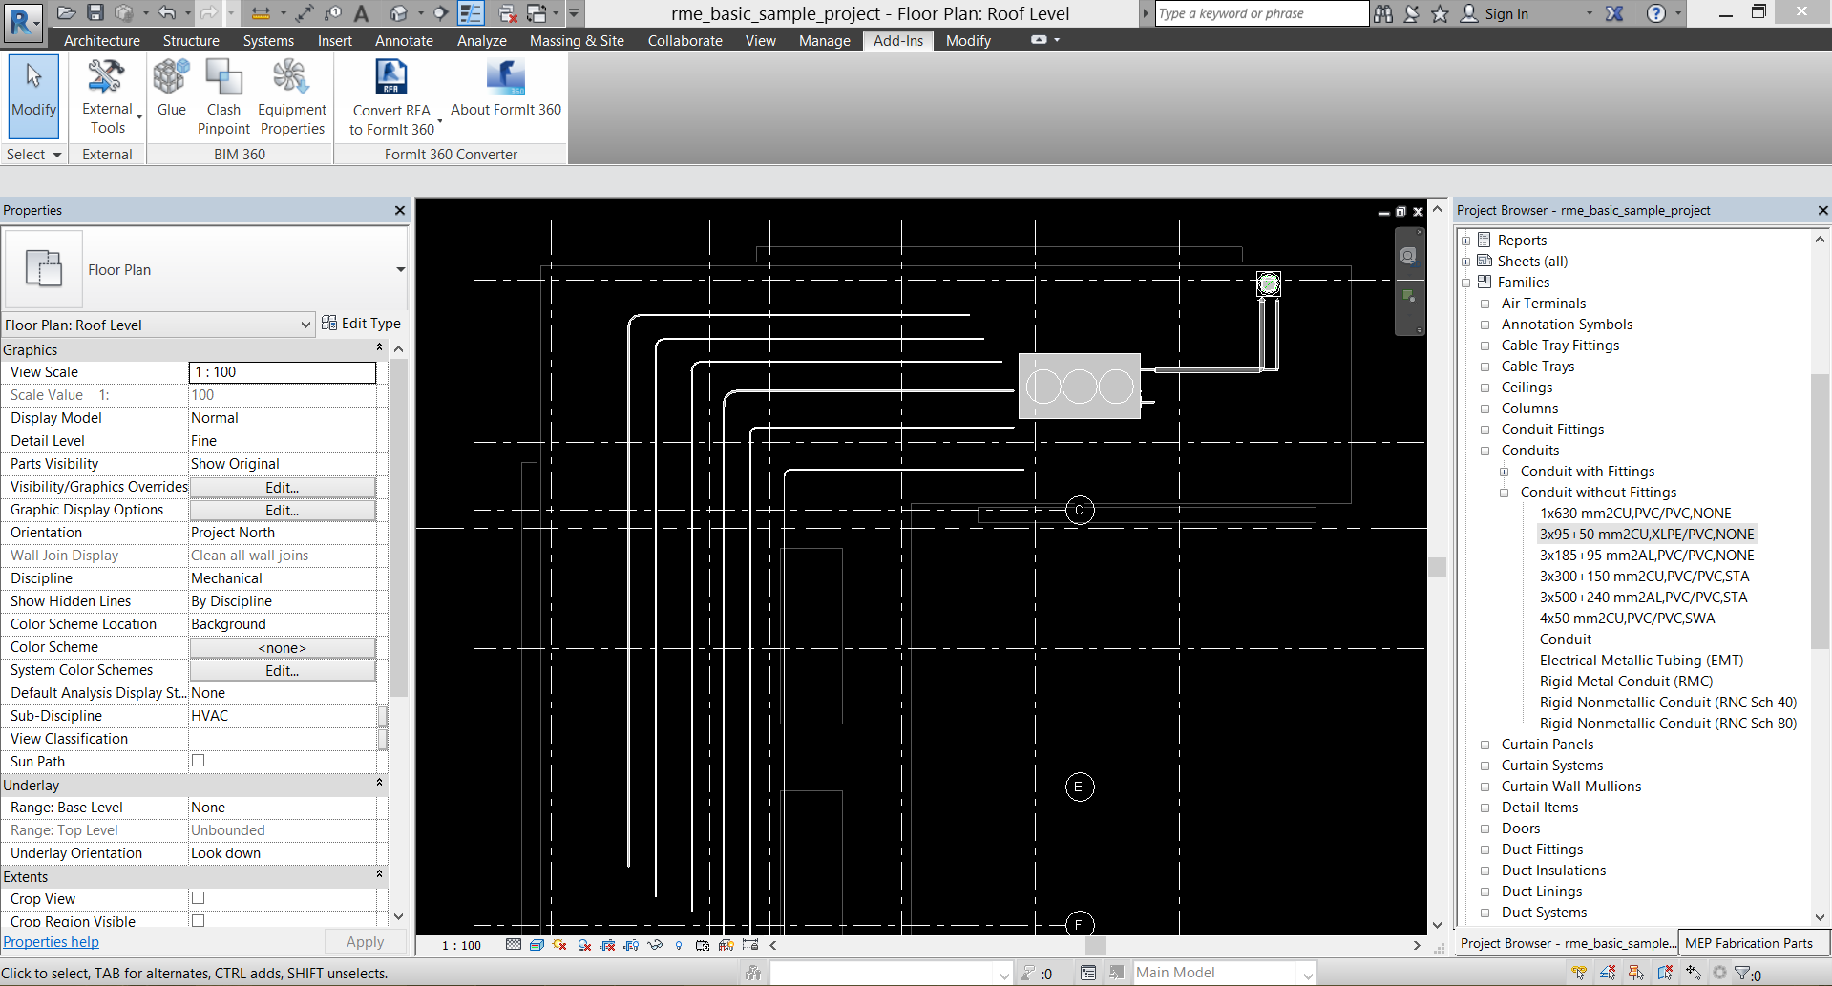The height and width of the screenshot is (986, 1832).
Task: Collapse the Conduit without Fittings node
Action: click(x=1505, y=493)
